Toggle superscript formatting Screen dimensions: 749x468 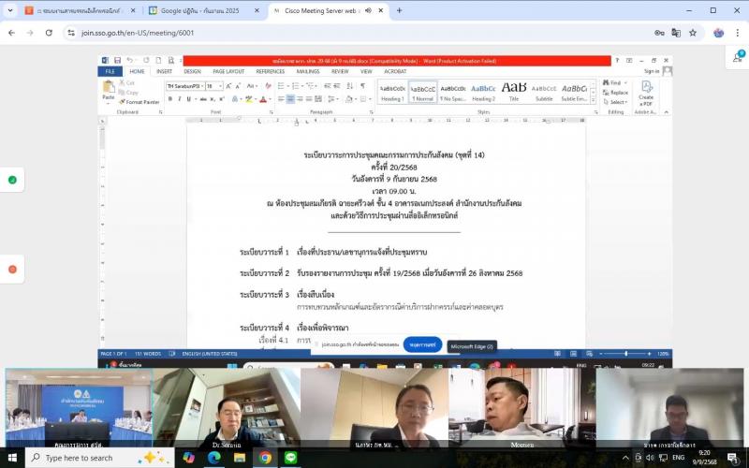coord(222,99)
